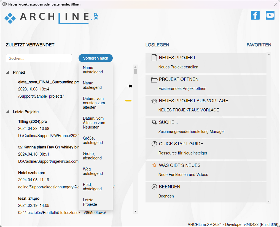The image size is (280, 227).
Task: Unpin the elata_nova project with pin icon
Action: pyautogui.click(x=129, y=86)
